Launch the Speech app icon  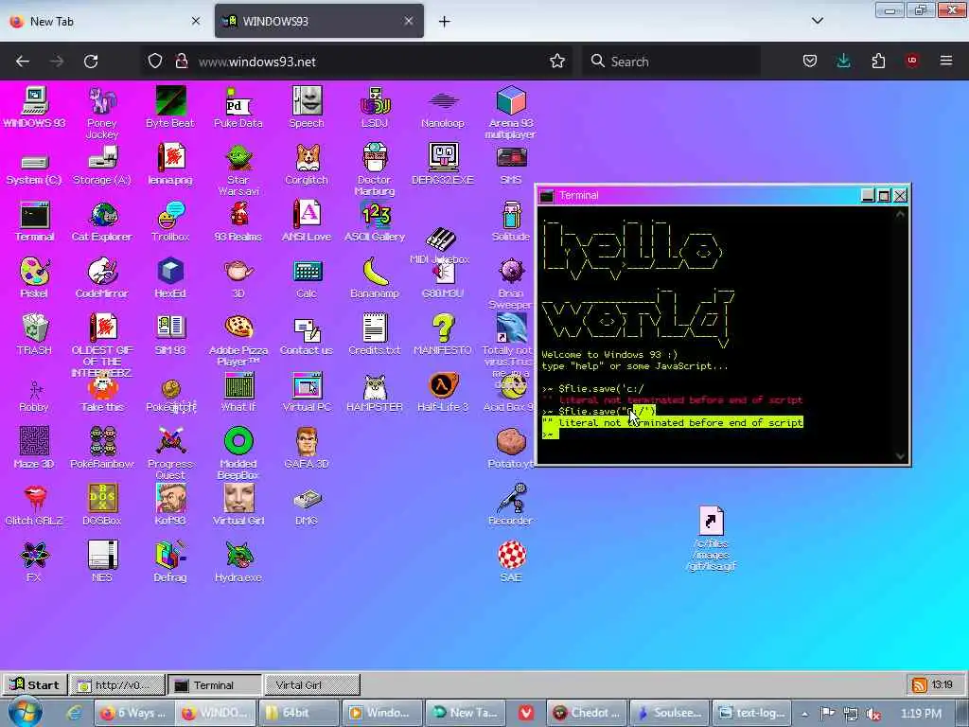click(x=307, y=106)
